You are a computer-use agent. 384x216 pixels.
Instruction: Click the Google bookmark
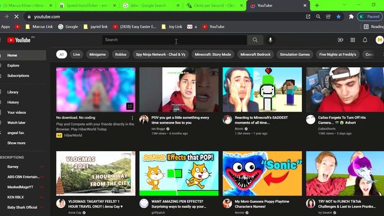coord(68,26)
